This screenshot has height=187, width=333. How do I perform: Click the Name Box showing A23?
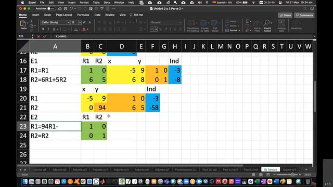tap(24, 36)
